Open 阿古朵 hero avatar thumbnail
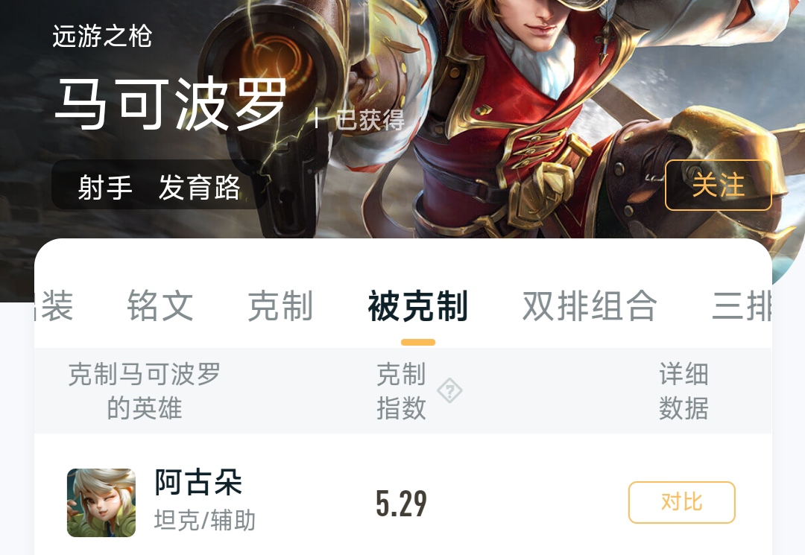 [x=101, y=503]
